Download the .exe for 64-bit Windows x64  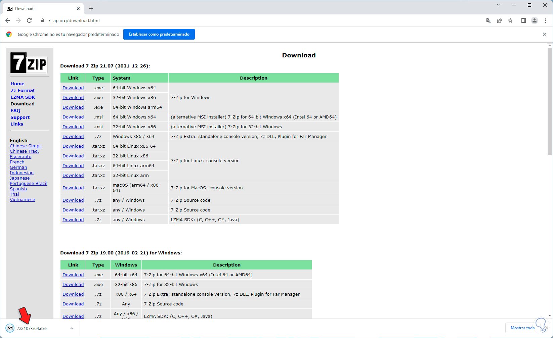[x=73, y=88]
